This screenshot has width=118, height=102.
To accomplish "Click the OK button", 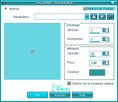I will click(38, 95).
